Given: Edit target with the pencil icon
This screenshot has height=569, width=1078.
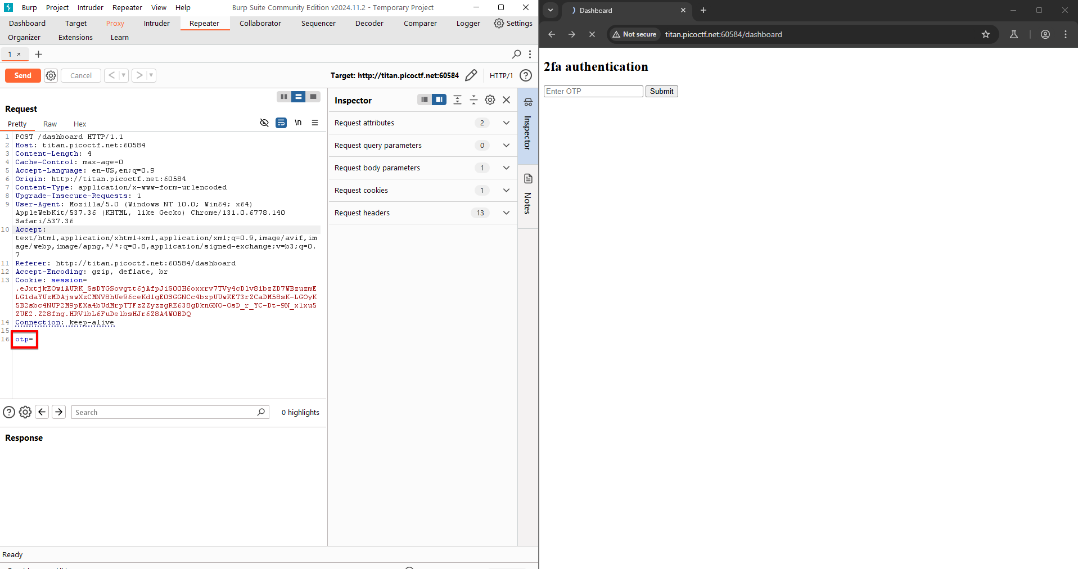Looking at the screenshot, I should pos(471,75).
